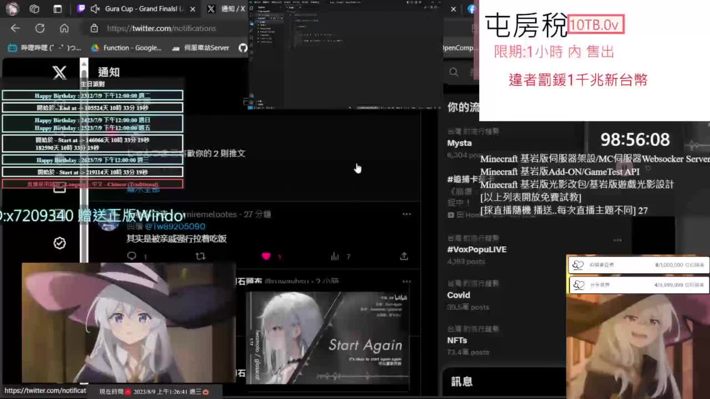Reload the page with the refresh icon
Viewport: 710px width, 399px height.
click(x=40, y=28)
